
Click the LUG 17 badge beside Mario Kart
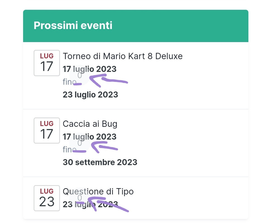pyautogui.click(x=47, y=63)
